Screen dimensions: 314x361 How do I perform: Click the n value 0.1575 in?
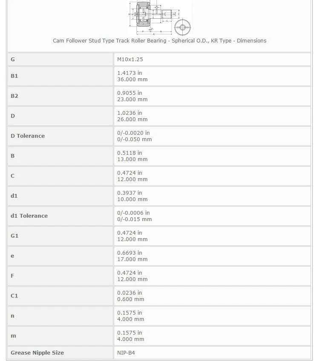tap(130, 313)
